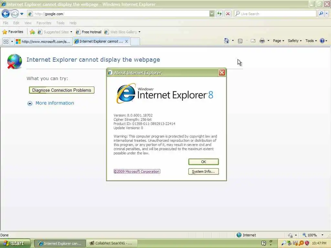Open the Tools menu in menu bar
This screenshot has width=331, height=248.
click(60, 23)
